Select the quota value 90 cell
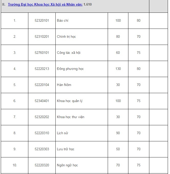The image size is (170, 174). [118, 133]
